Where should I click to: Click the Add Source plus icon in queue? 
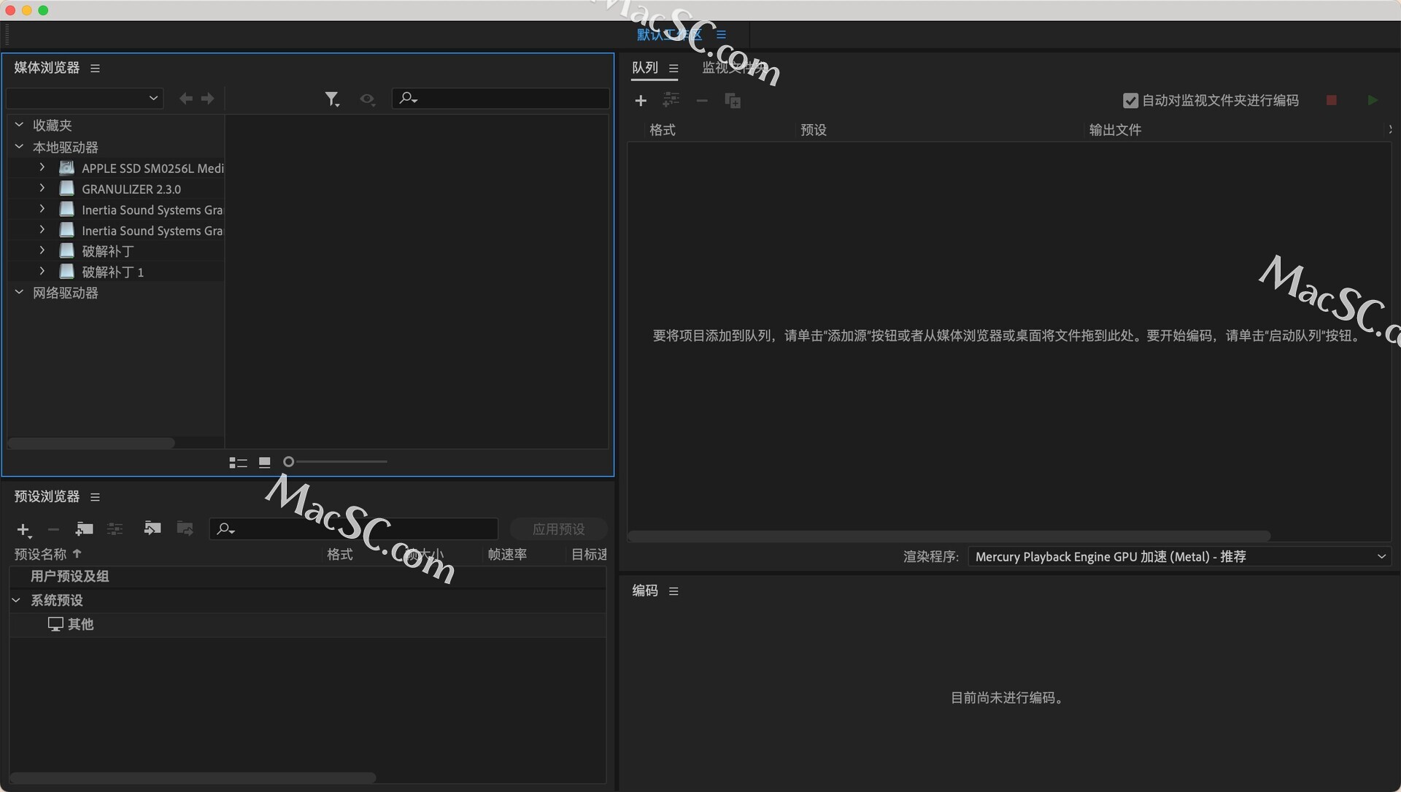click(x=641, y=101)
